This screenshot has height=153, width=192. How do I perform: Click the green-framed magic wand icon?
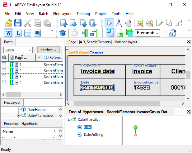point(140,23)
